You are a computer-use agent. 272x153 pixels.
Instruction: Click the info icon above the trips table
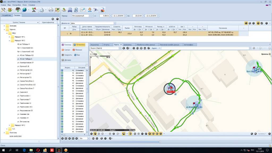[246, 23]
